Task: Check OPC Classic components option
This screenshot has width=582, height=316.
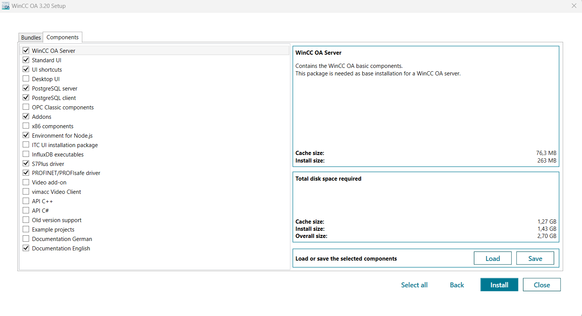Action: tap(26, 107)
